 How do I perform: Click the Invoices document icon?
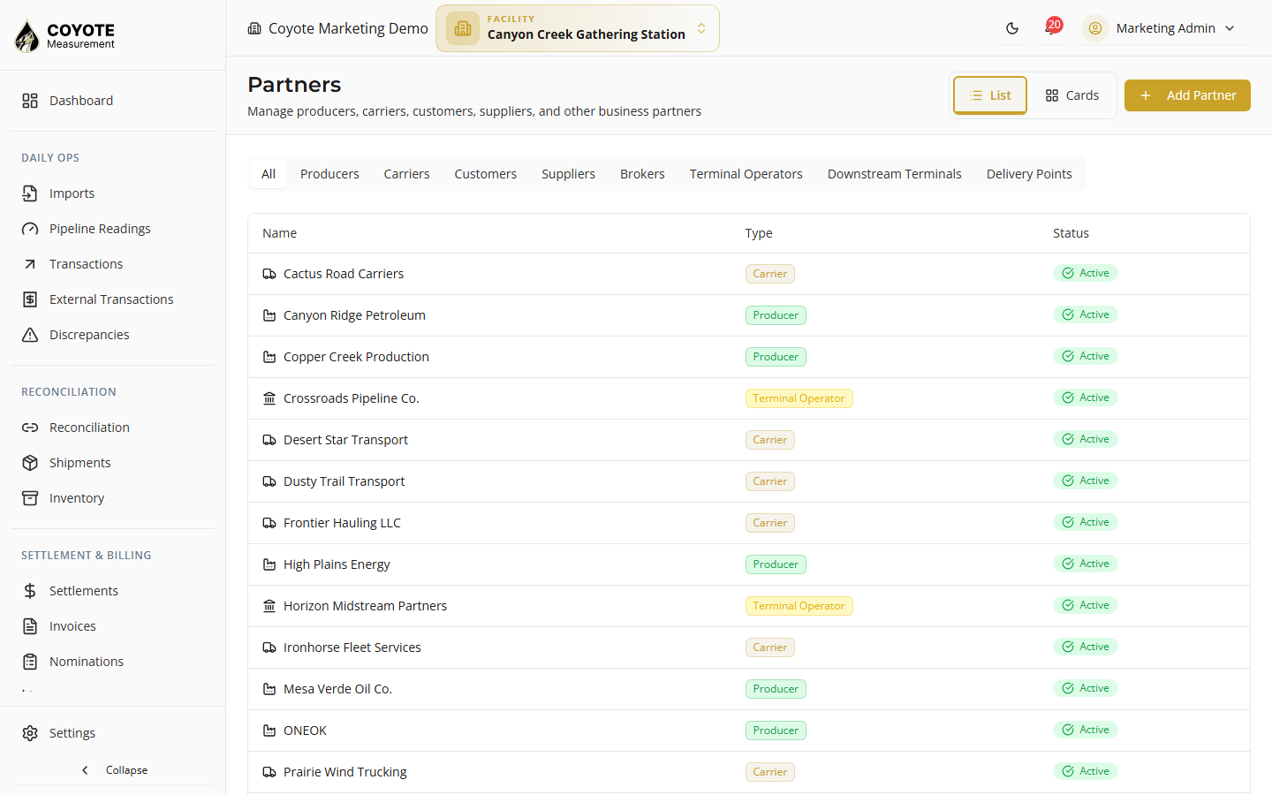pos(30,626)
